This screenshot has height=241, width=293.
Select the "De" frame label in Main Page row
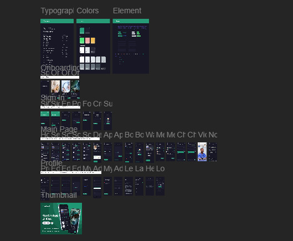[x=97, y=135]
